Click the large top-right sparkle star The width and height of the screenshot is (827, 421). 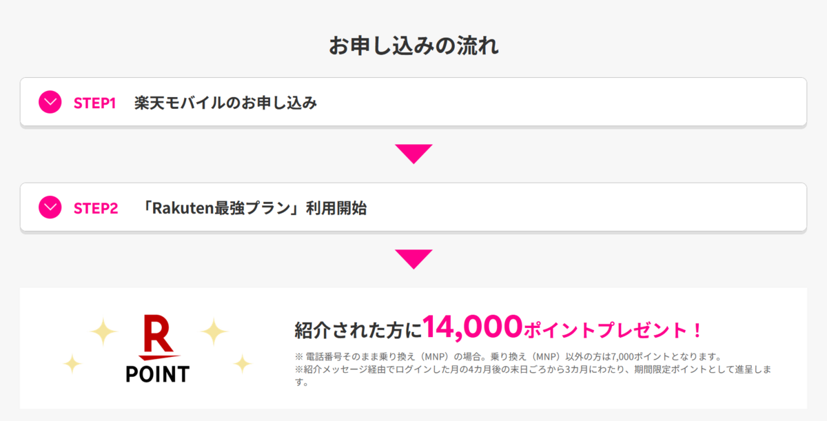click(x=214, y=331)
